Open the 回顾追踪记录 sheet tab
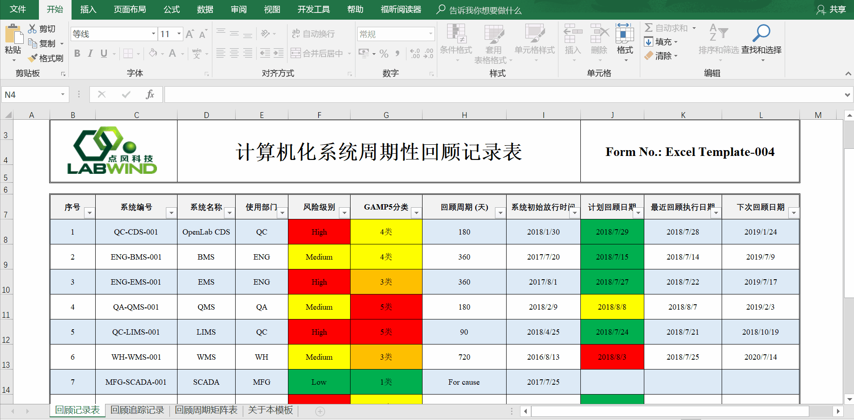 [x=137, y=410]
